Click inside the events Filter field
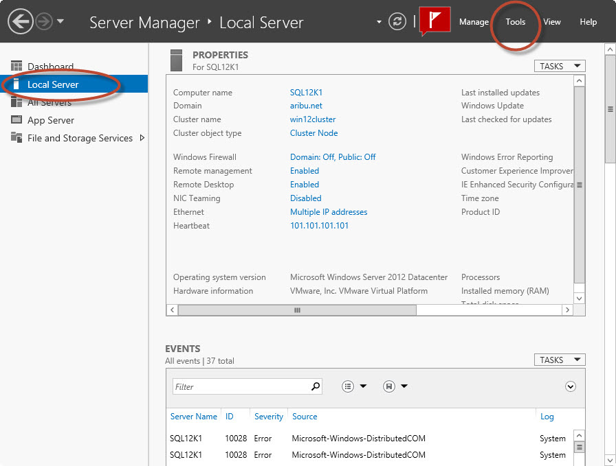This screenshot has height=466, width=616. pos(241,386)
